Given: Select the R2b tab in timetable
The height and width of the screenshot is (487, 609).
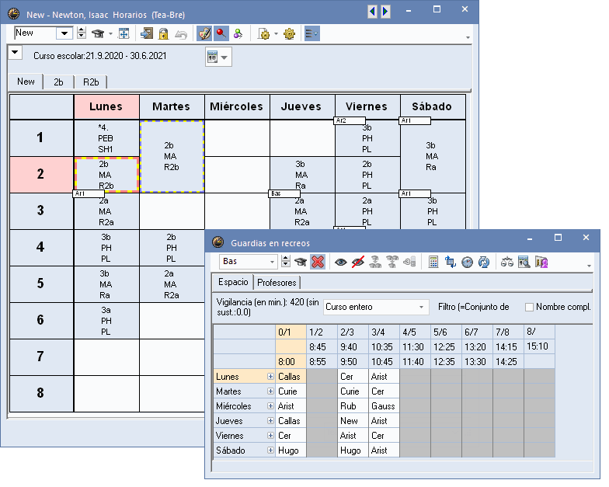Looking at the screenshot, I should pyautogui.click(x=91, y=82).
